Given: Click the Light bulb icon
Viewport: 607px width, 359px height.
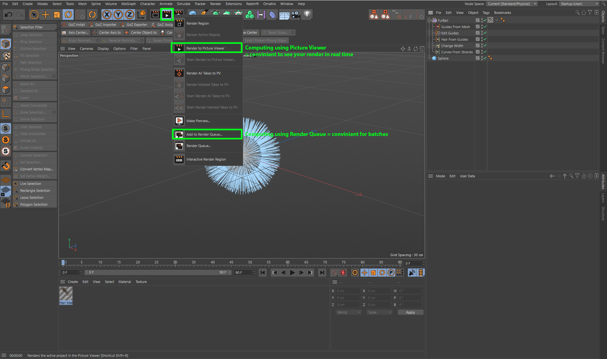Looking at the screenshot, I should click(x=307, y=15).
